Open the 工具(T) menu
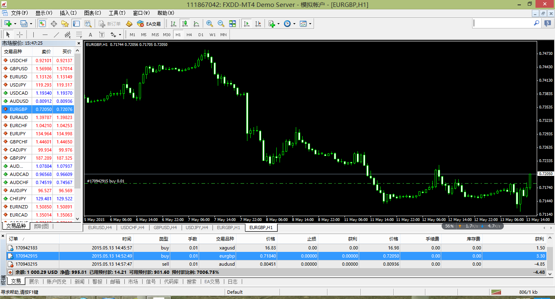This screenshot has height=299, width=555. (117, 13)
